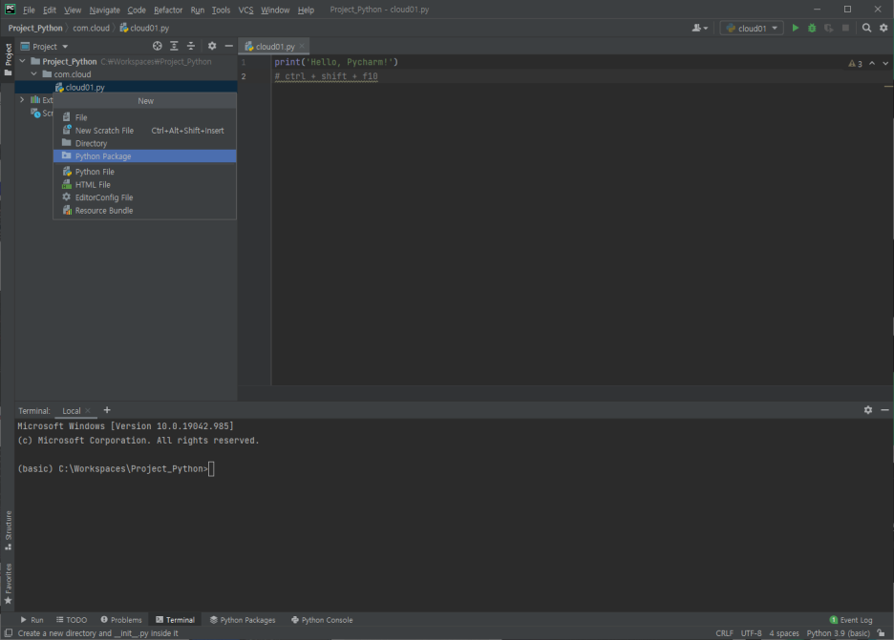The height and width of the screenshot is (640, 894).
Task: Open the Navigate menu
Action: (105, 10)
